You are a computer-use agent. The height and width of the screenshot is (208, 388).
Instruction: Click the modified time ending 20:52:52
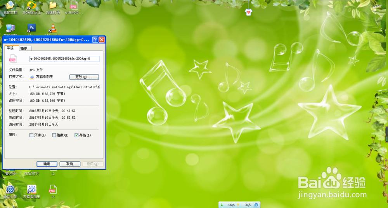coord(52,118)
